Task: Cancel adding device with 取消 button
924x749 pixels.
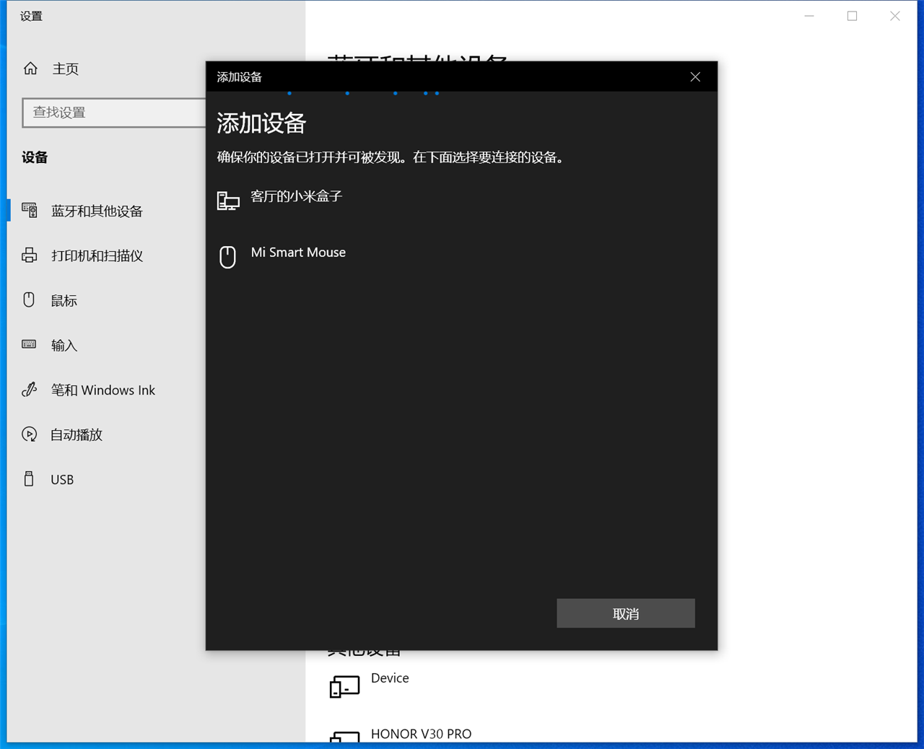Action: click(626, 613)
